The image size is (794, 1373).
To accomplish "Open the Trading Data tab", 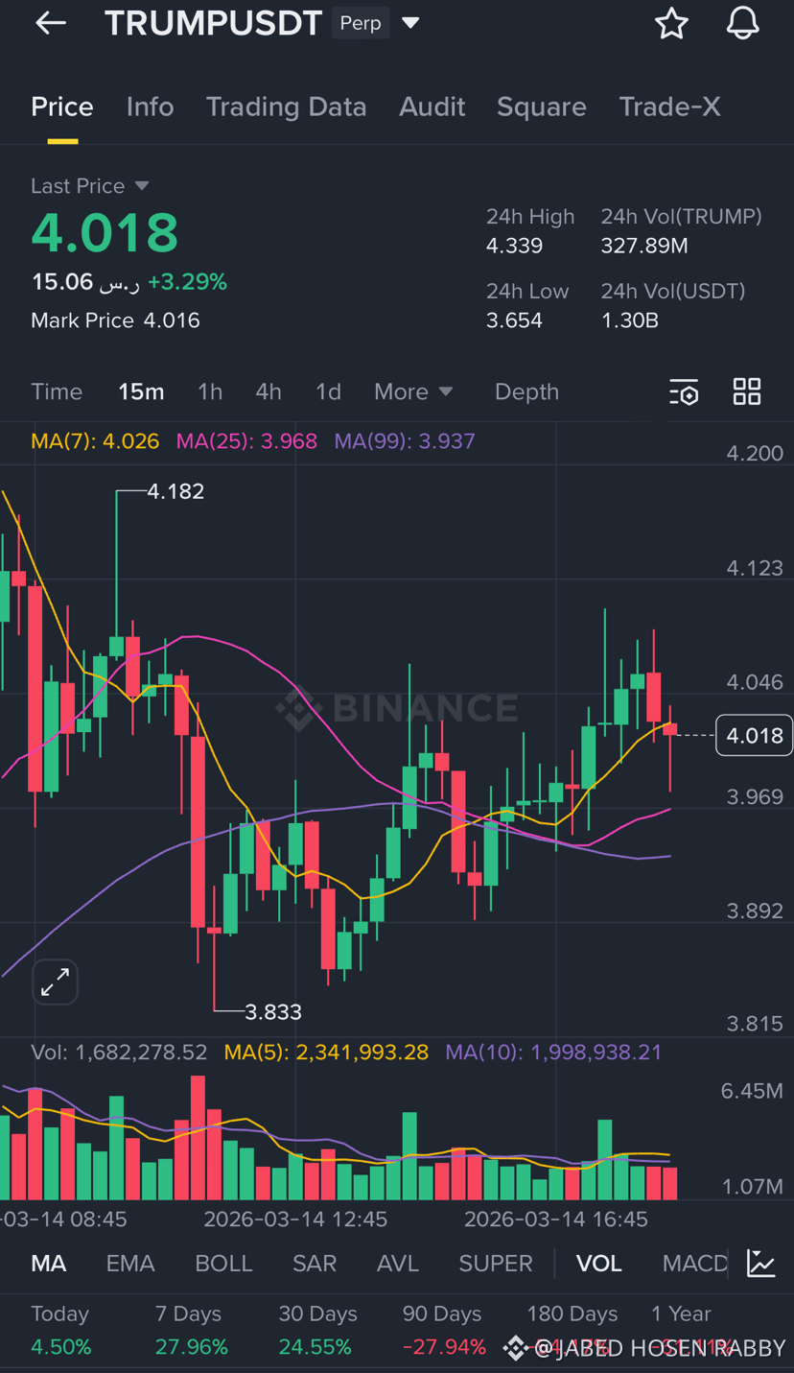I will 287,107.
